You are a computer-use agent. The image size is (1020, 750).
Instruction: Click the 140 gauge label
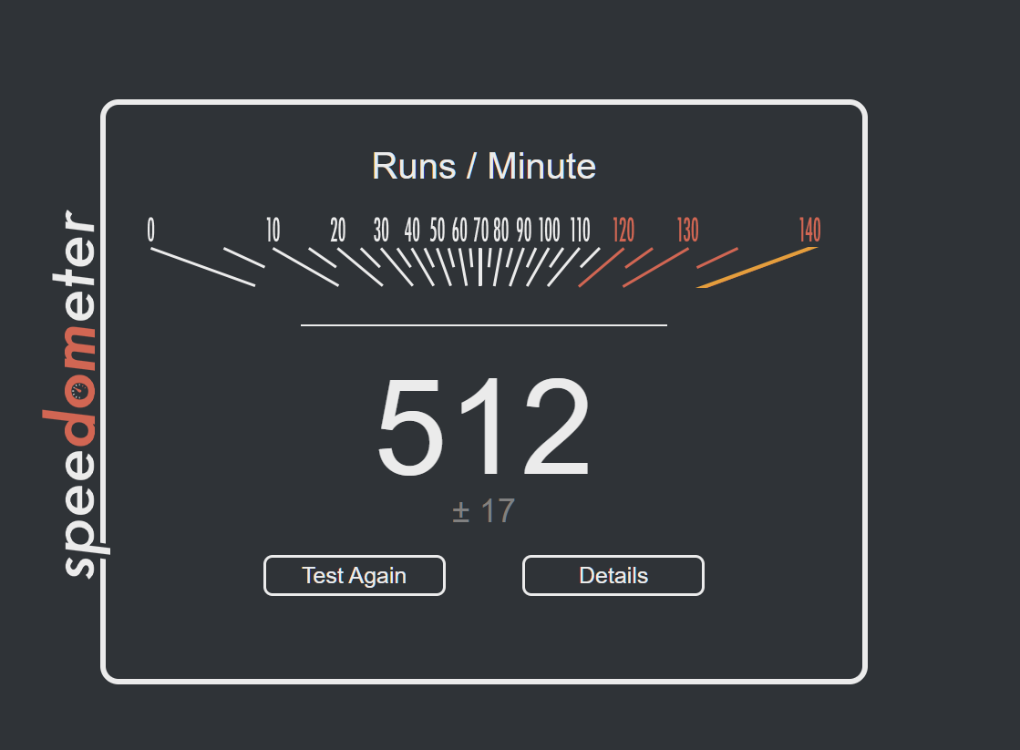point(809,231)
